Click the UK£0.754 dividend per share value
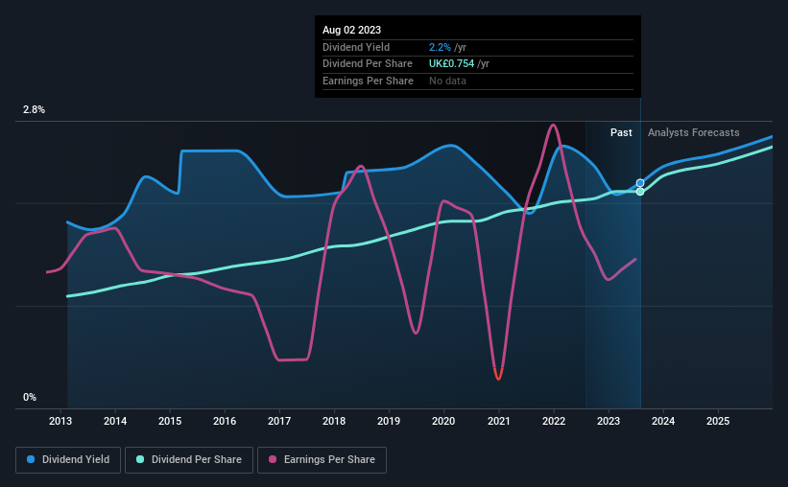The width and height of the screenshot is (788, 487). [451, 64]
